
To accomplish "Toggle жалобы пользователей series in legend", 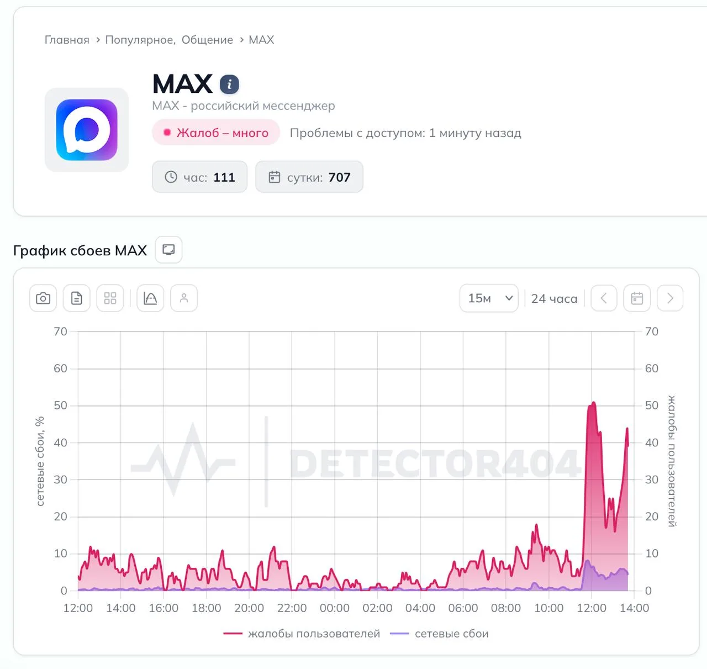I will (302, 634).
